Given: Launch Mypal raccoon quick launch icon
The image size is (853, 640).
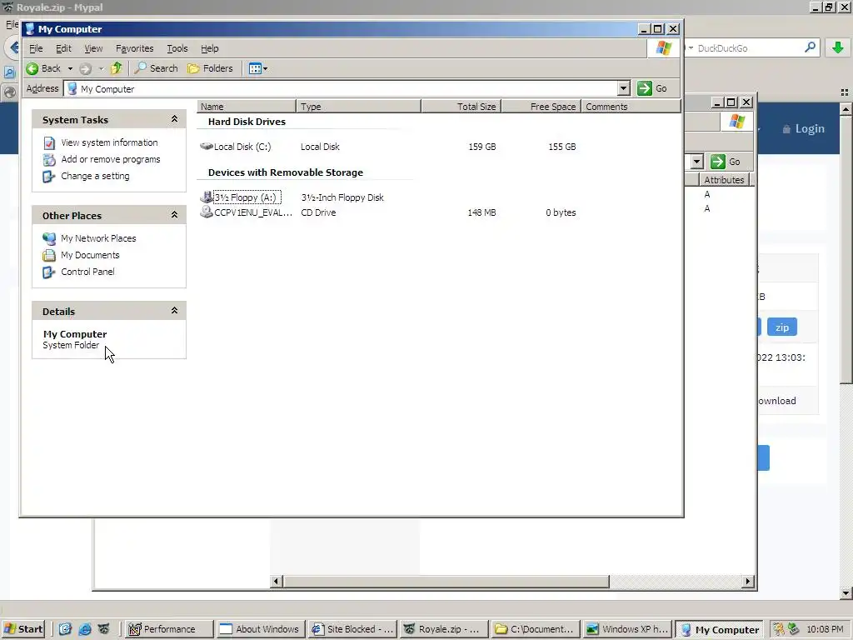Looking at the screenshot, I should pyautogui.click(x=104, y=629).
